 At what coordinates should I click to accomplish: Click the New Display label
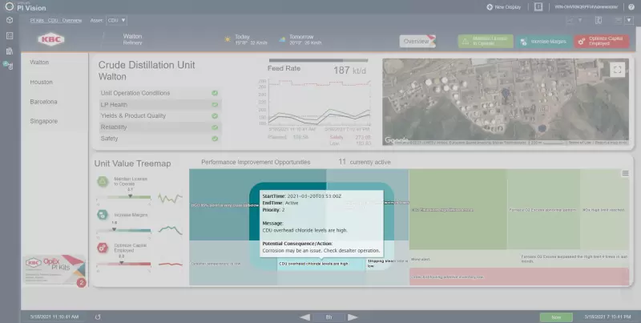click(508, 7)
